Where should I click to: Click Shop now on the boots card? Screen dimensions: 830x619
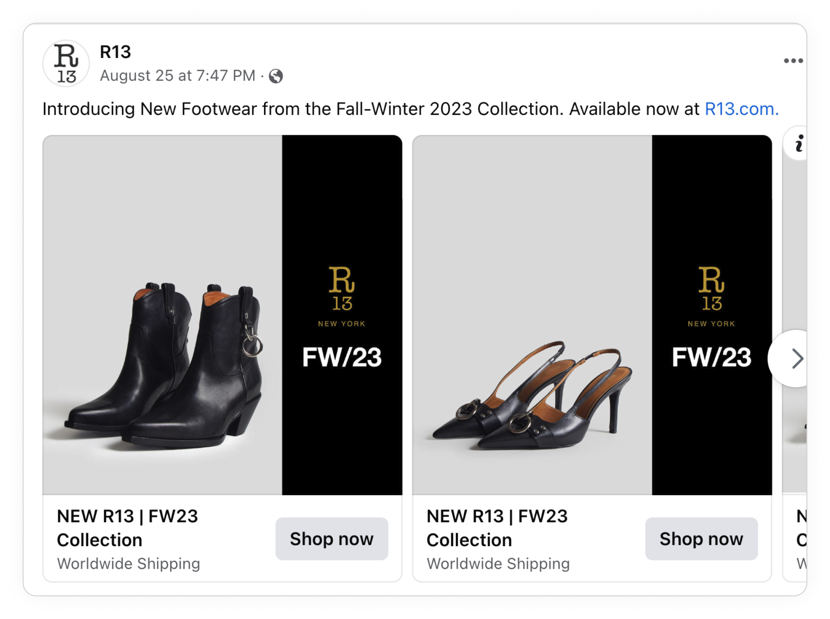pos(332,539)
